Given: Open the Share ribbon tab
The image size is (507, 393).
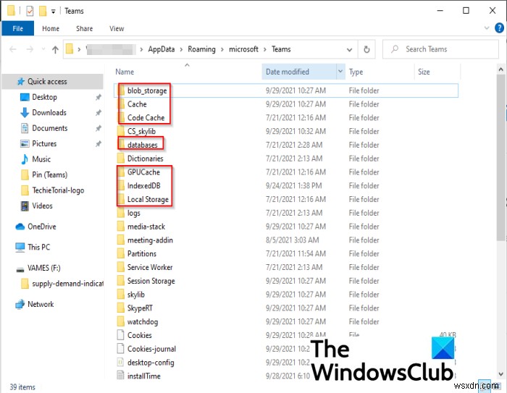Looking at the screenshot, I should (85, 28).
